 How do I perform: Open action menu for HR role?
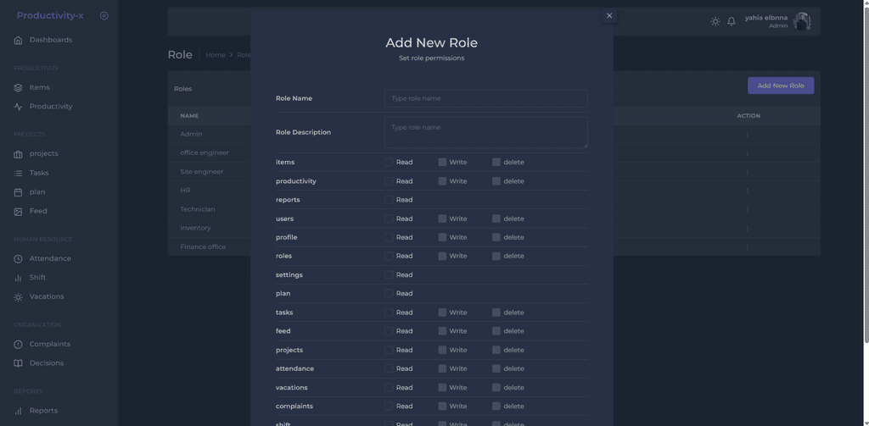click(747, 191)
